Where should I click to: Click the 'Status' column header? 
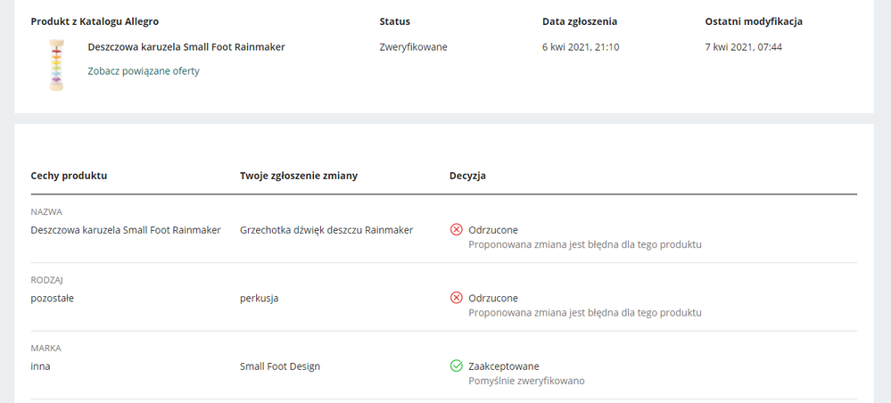[x=395, y=21]
